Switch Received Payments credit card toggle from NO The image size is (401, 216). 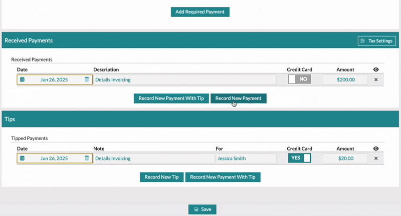click(x=299, y=79)
